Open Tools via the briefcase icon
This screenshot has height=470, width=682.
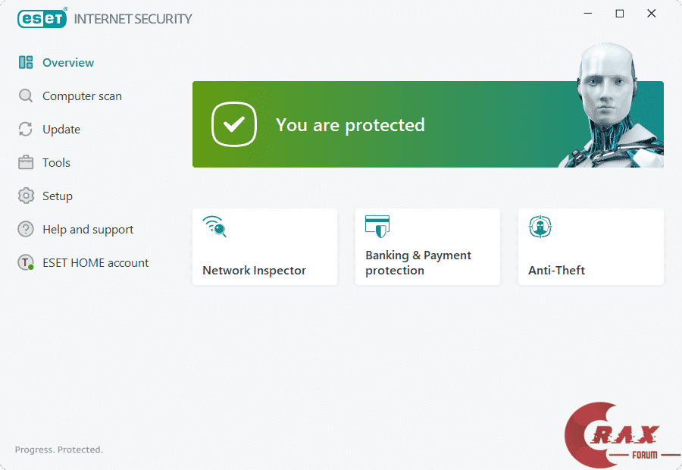(26, 163)
